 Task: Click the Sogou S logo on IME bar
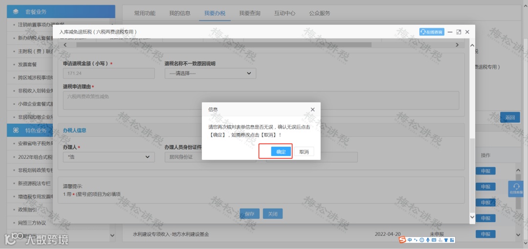tap(402, 240)
